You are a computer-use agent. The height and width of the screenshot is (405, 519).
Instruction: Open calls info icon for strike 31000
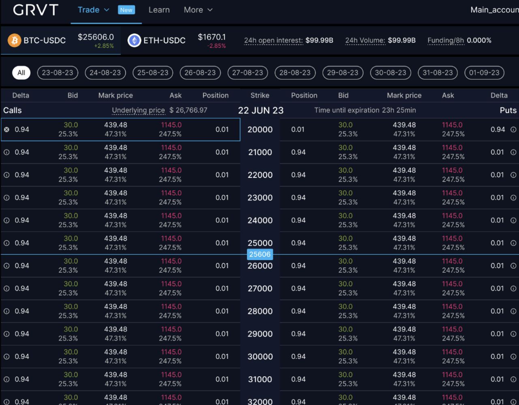6,379
